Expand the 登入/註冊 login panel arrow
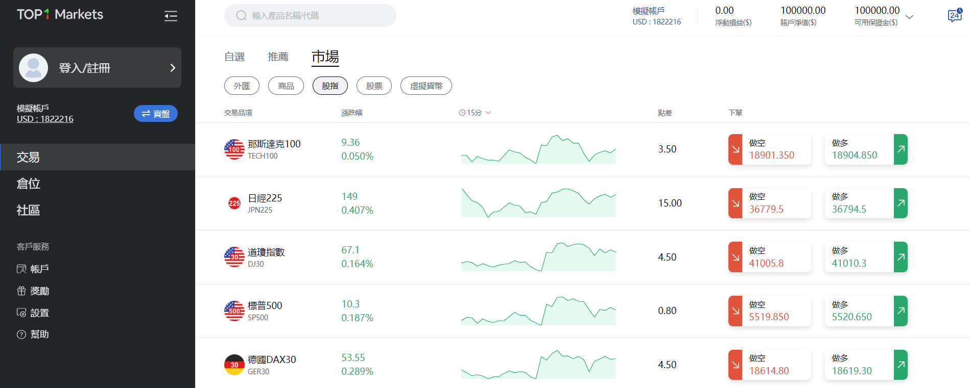 (x=173, y=68)
